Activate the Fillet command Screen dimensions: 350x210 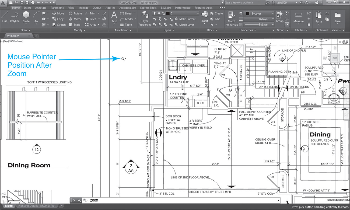coord(90,19)
